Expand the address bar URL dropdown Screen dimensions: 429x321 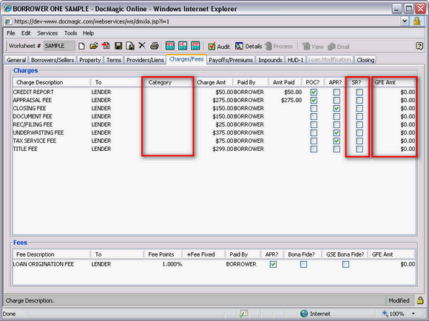click(405, 21)
